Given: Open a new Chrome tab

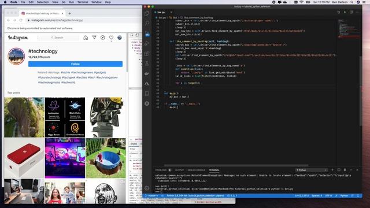Looking at the screenshot, I should click(x=69, y=13).
